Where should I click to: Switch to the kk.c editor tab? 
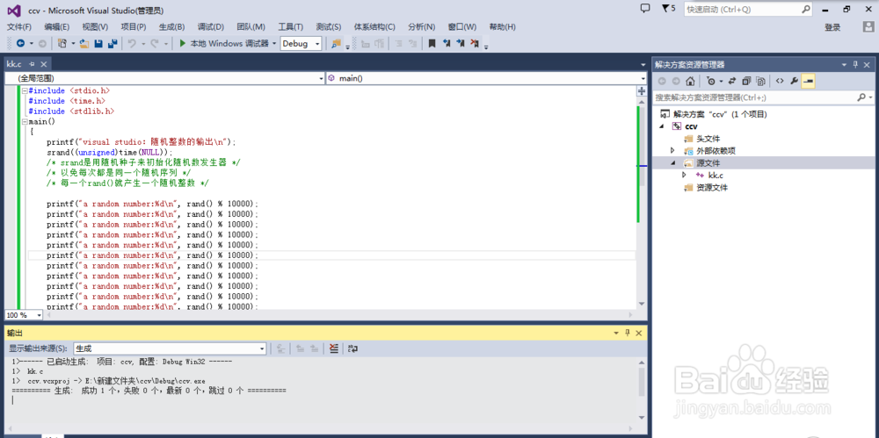click(x=15, y=64)
